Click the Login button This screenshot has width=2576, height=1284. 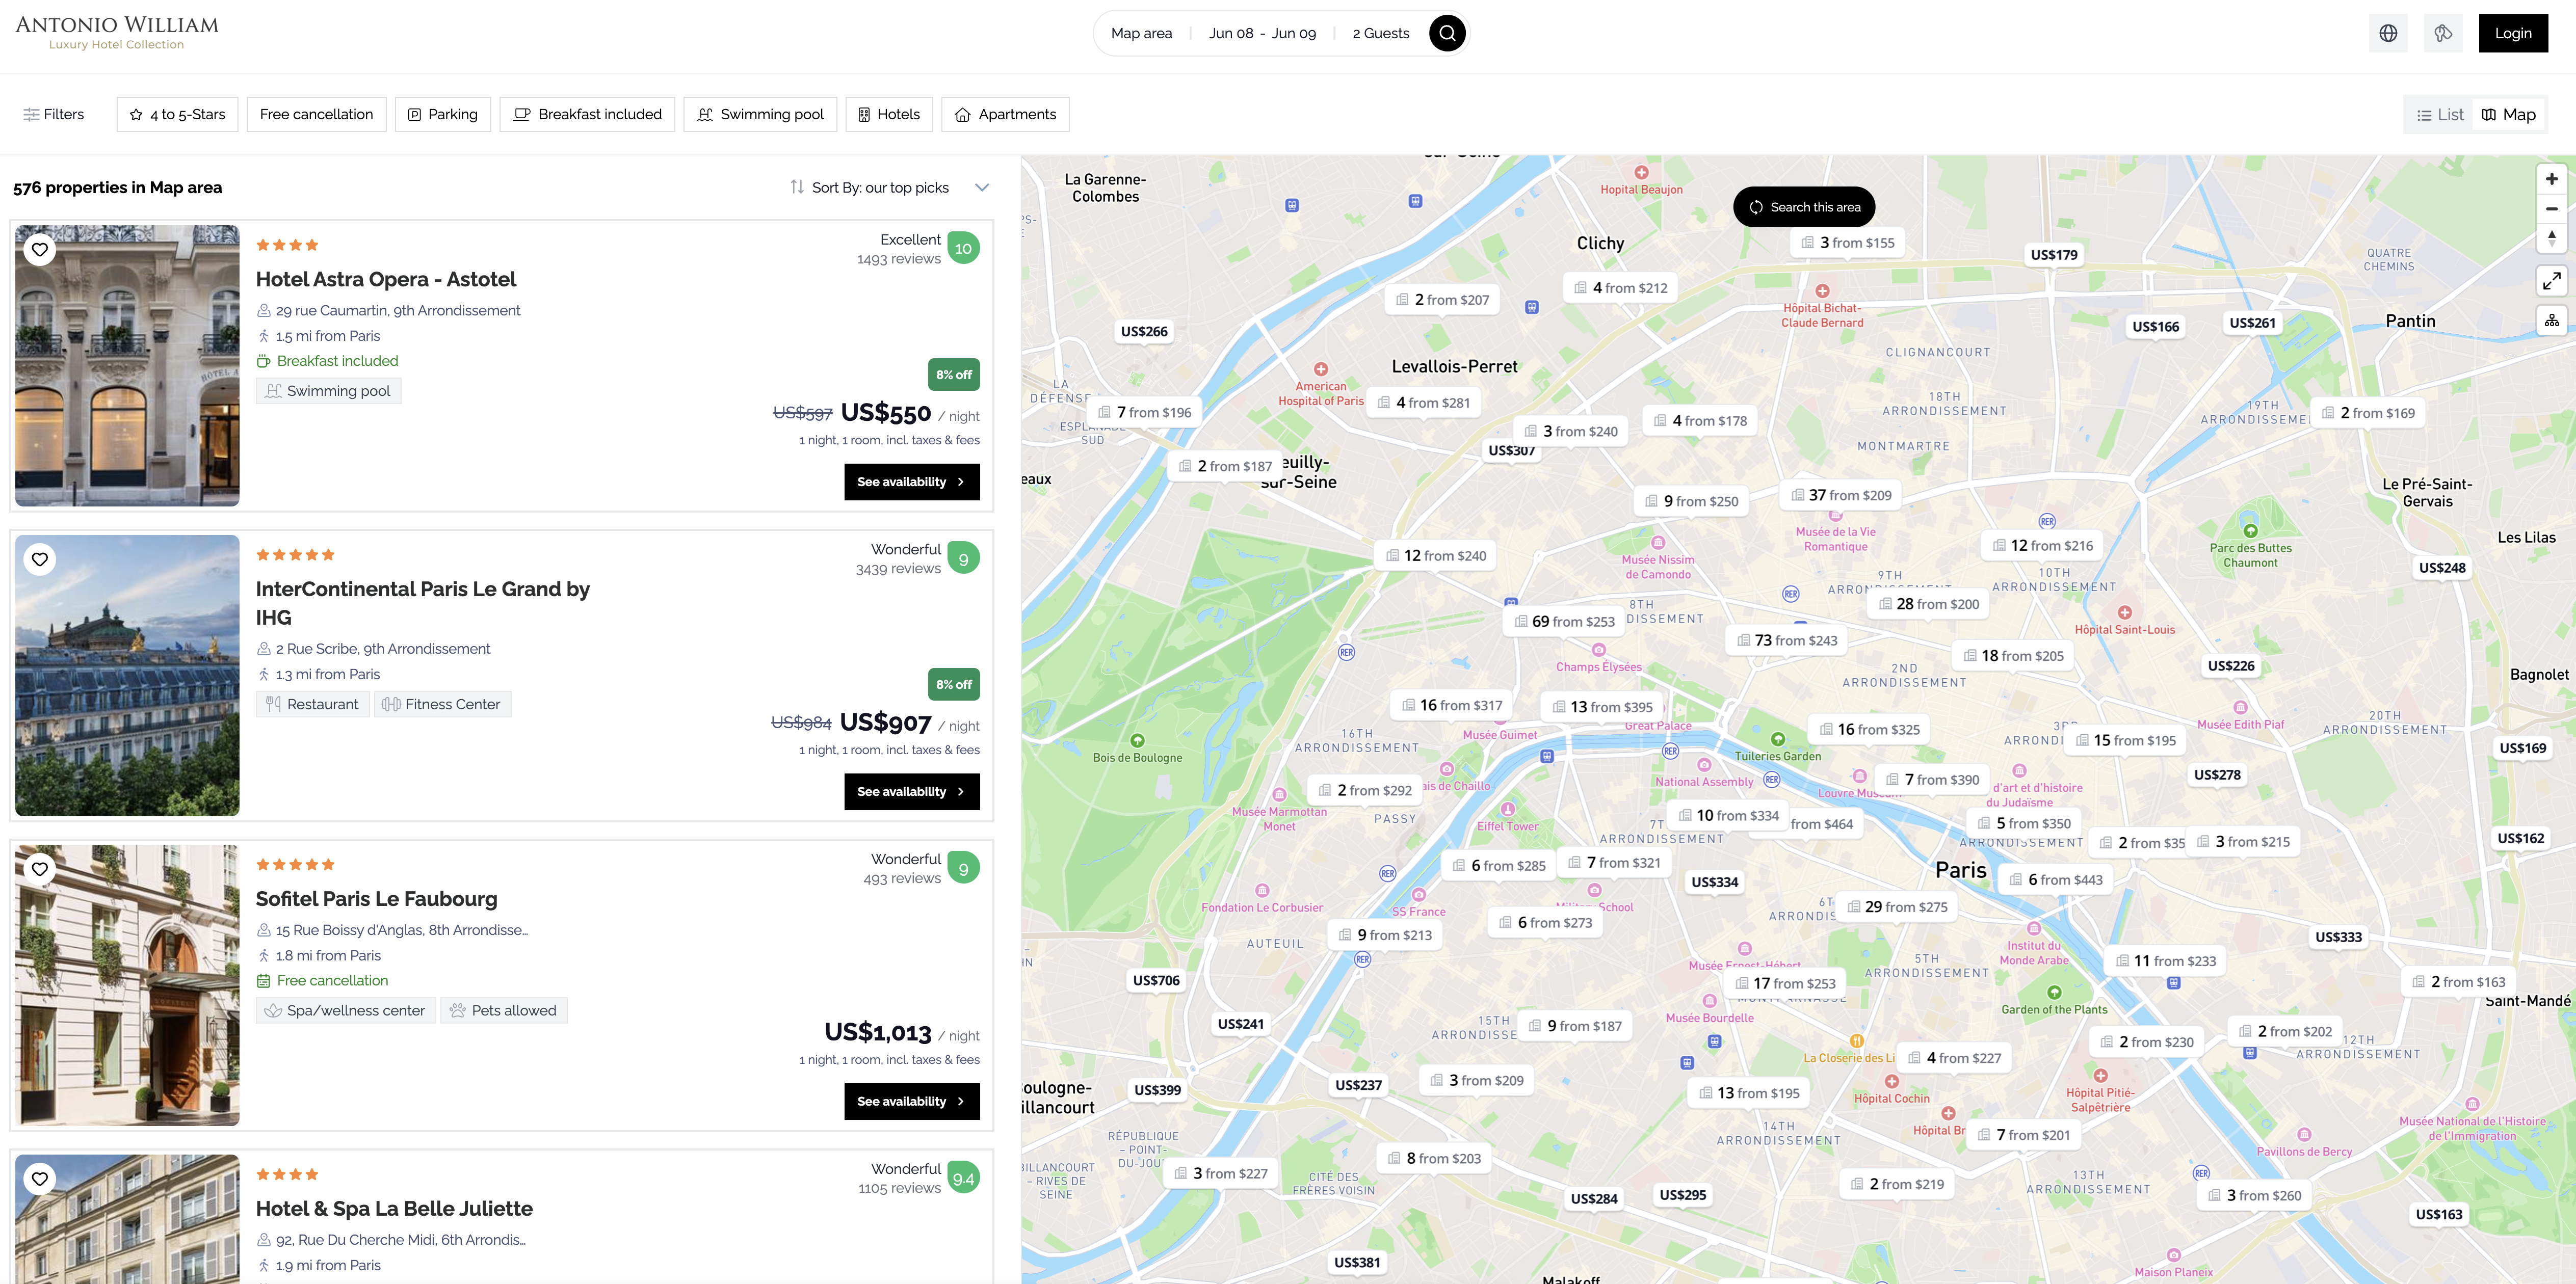2512,33
